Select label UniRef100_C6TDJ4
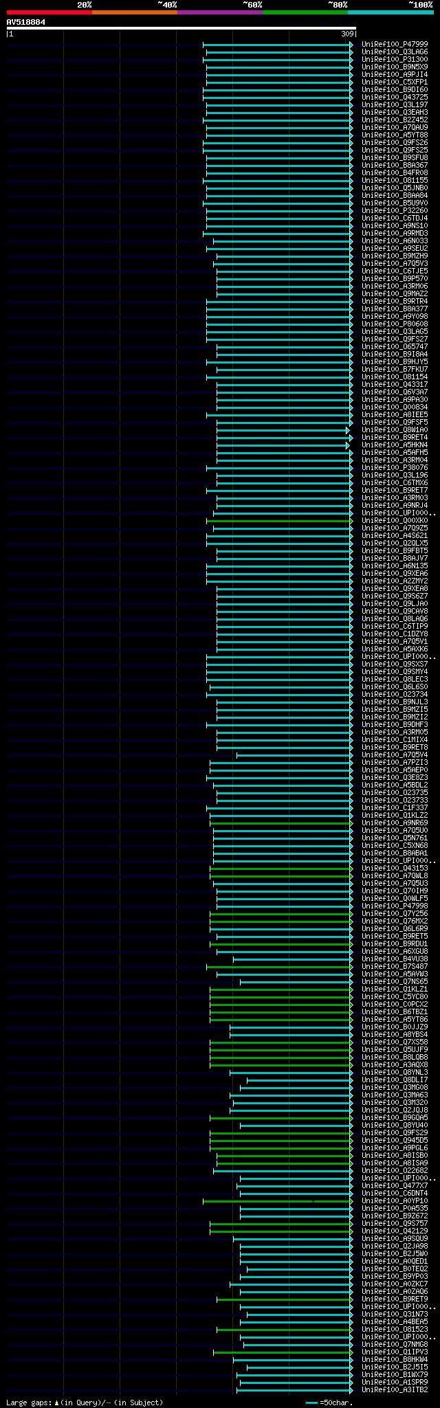Image resolution: width=440 pixels, height=1408 pixels. click(395, 218)
